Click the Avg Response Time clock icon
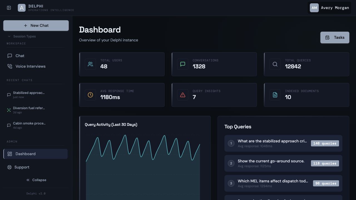356x200 pixels. point(90,95)
